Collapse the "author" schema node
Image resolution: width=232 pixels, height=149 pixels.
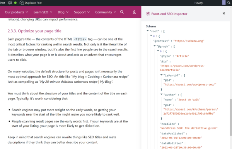pyautogui.click(x=161, y=94)
